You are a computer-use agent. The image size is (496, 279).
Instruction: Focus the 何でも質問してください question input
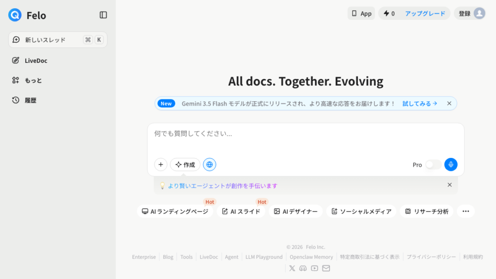[306, 134]
